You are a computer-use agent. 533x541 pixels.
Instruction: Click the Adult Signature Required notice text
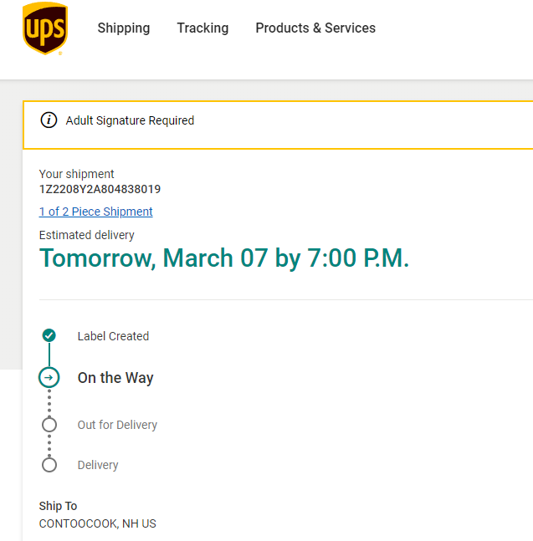130,120
